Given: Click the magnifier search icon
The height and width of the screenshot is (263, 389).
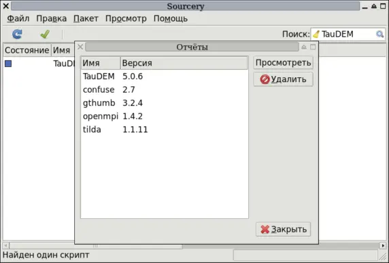Looking at the screenshot, I should tap(379, 34).
